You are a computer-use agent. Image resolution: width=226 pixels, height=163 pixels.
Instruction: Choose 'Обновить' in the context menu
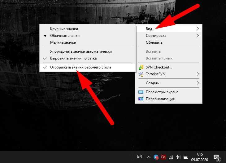click(169, 42)
